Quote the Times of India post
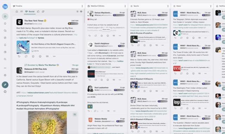225x134 pixels. [199, 73]
